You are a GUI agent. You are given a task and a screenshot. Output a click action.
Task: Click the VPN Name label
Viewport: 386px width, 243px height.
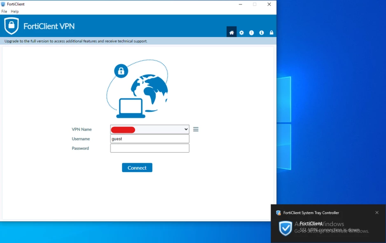click(82, 129)
